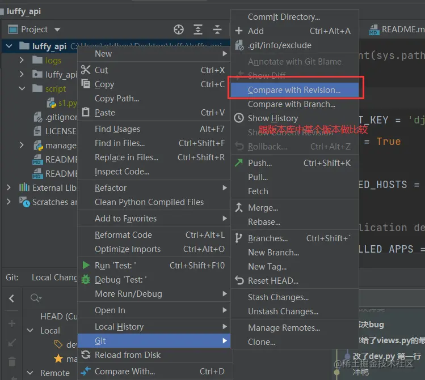425x380 pixels.
Task: Expand the manage item chevron
Action: (22, 145)
